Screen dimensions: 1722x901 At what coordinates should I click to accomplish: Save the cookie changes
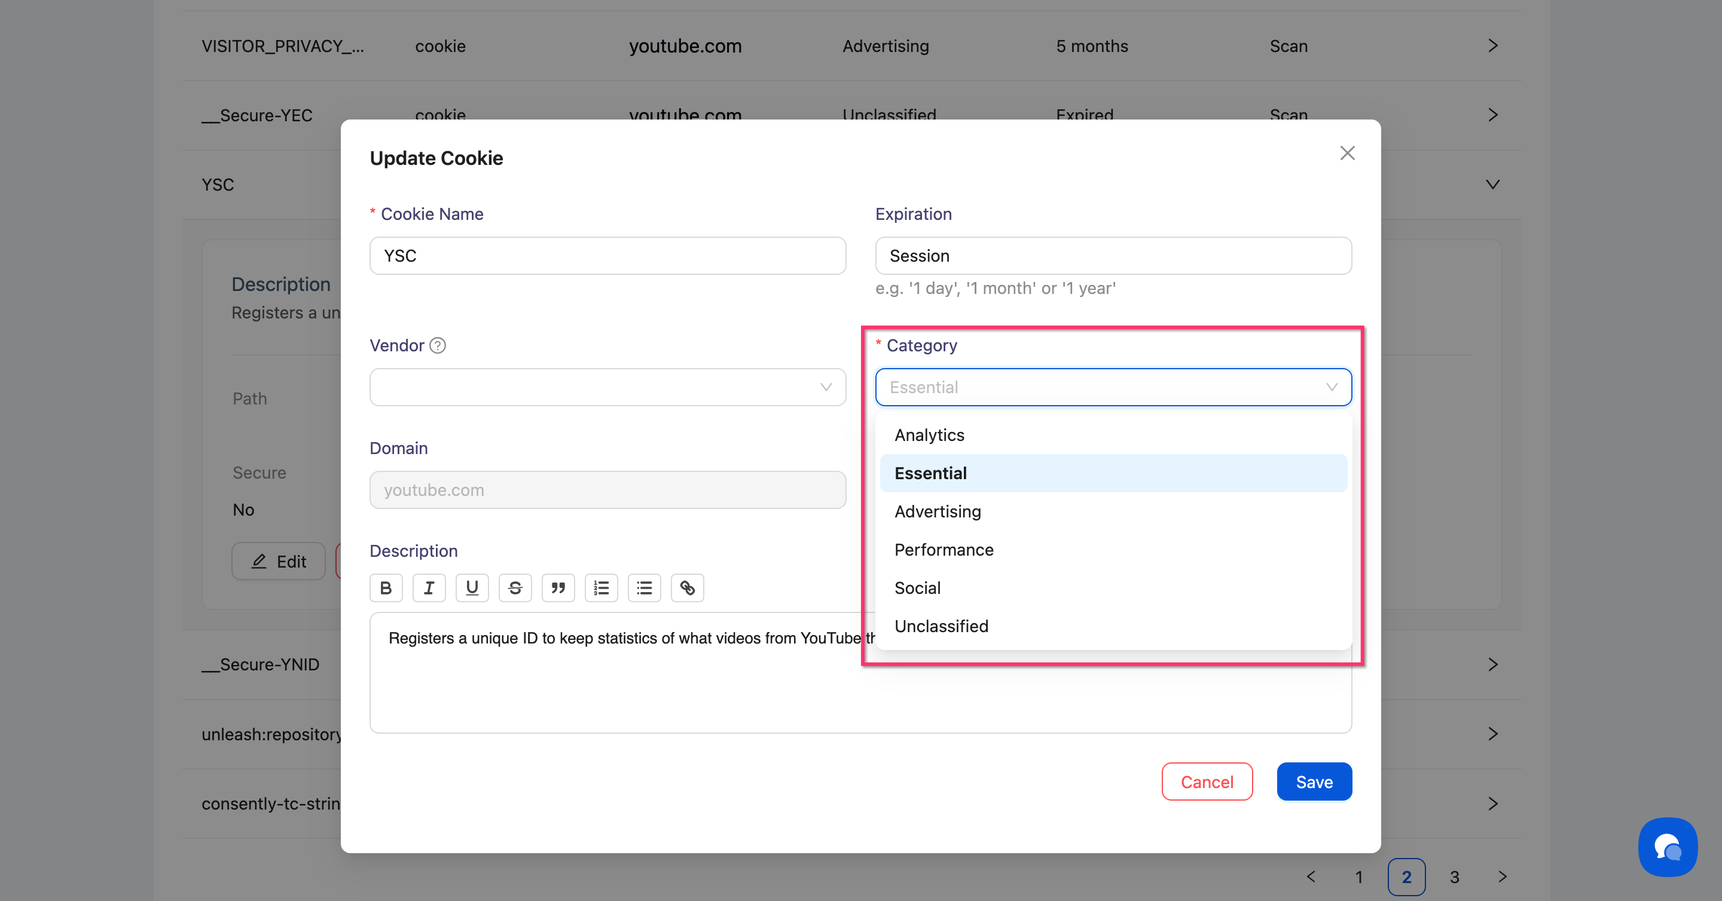point(1314,782)
